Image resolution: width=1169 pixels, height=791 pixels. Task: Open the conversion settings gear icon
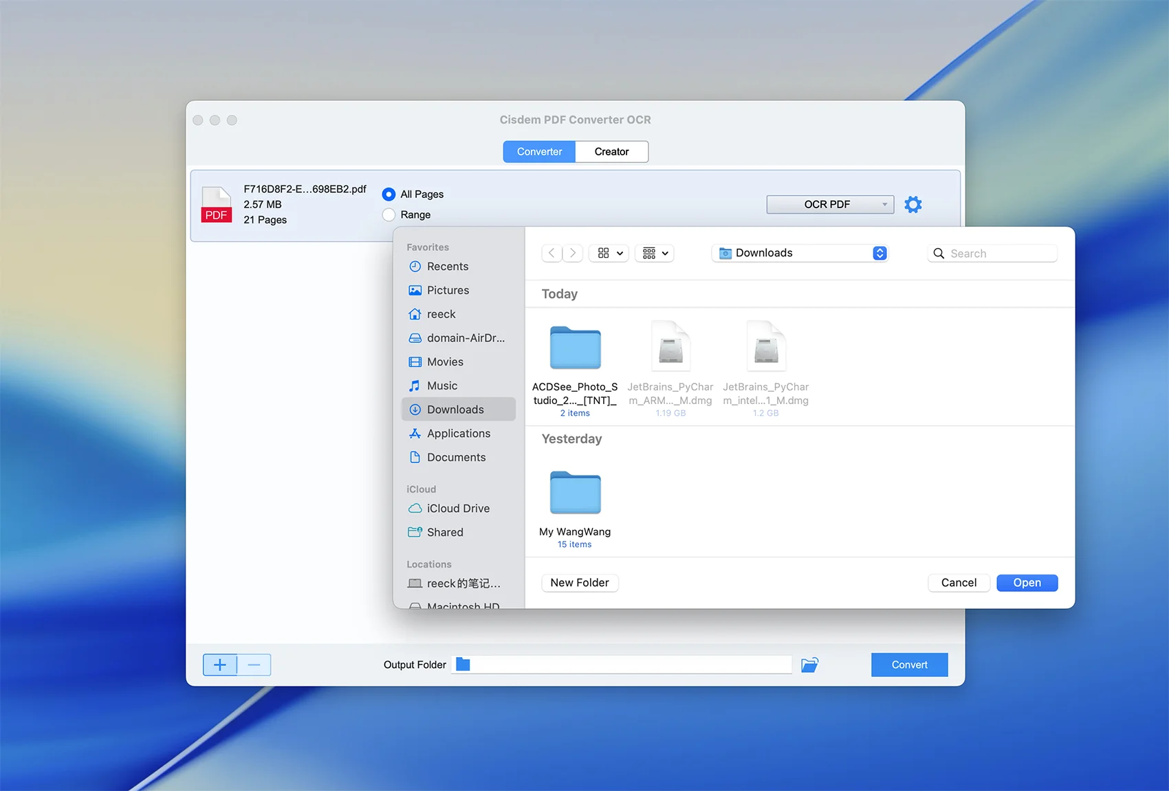click(x=913, y=204)
